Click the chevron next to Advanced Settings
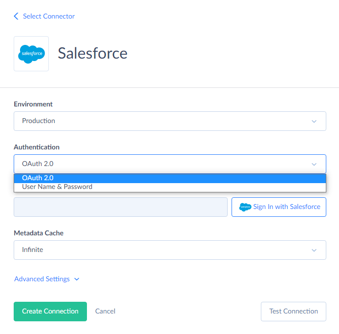Screen dimensions: 339x334 [x=77, y=279]
